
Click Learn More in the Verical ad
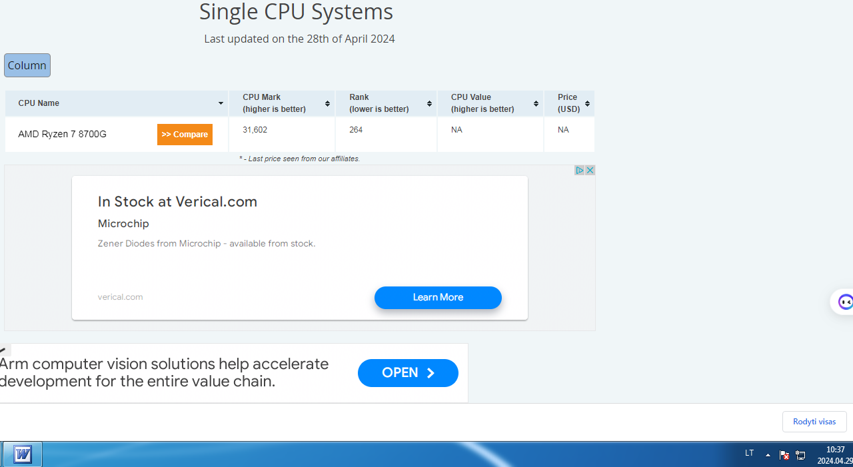(x=438, y=298)
